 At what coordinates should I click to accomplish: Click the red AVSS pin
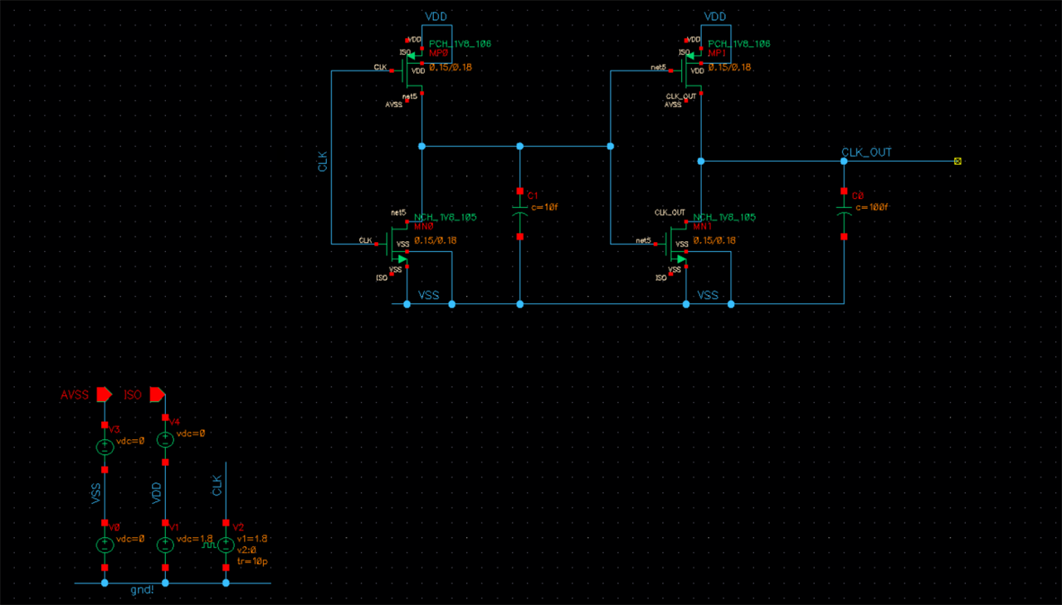104,394
